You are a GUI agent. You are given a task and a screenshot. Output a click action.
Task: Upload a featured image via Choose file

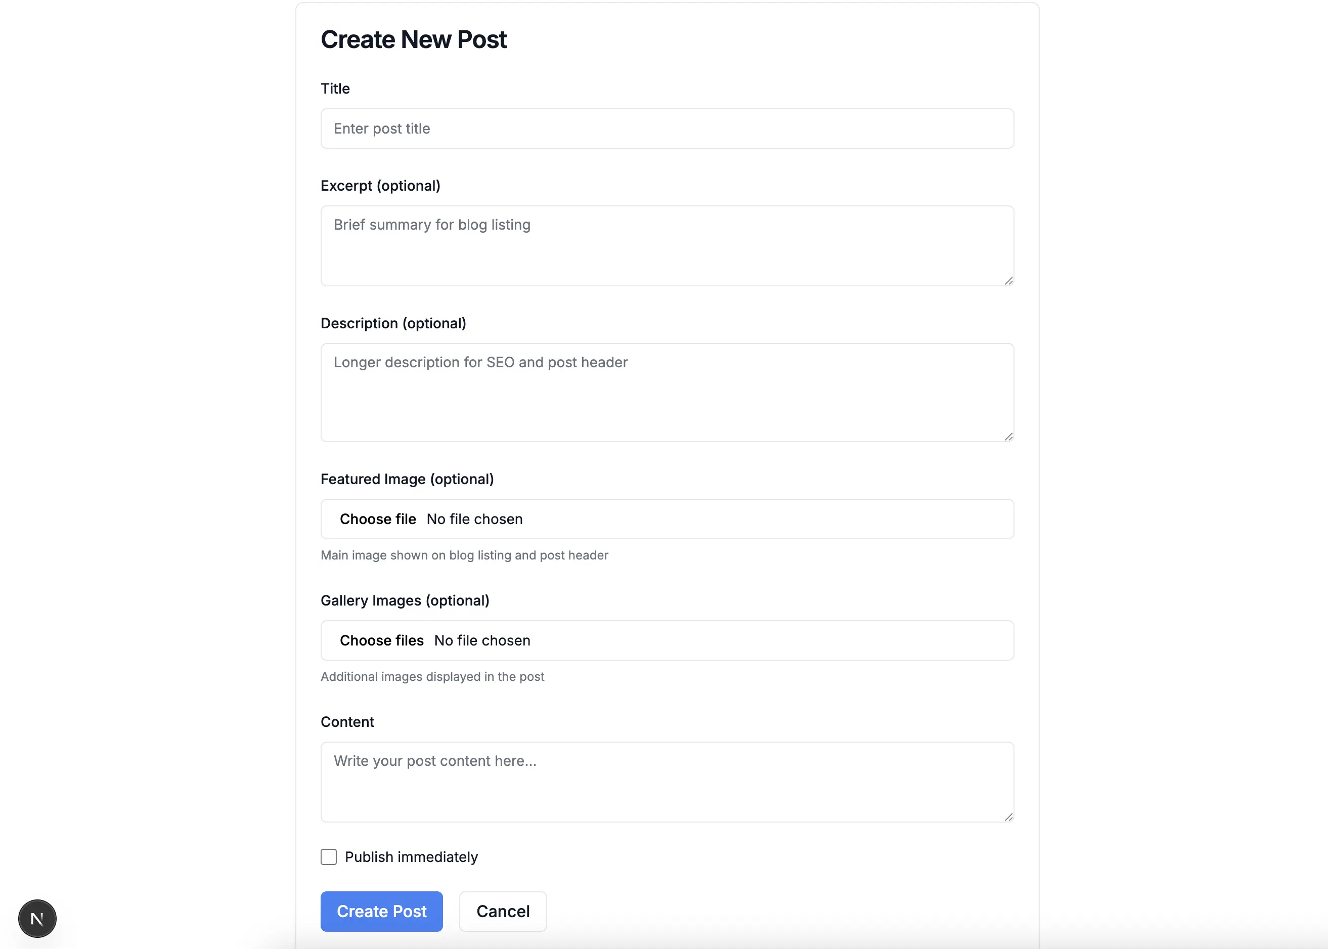pos(378,519)
